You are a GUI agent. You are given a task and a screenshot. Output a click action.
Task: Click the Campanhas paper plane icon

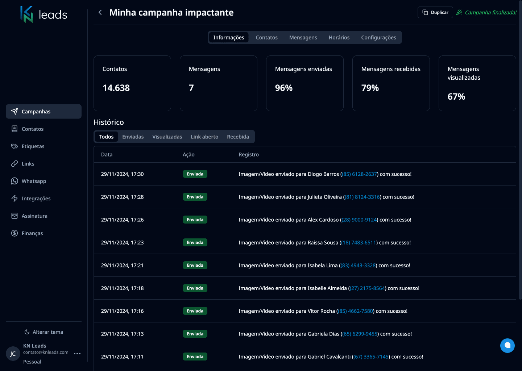14,111
